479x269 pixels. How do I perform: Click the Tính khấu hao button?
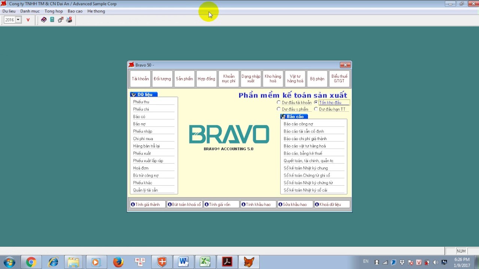pyautogui.click(x=258, y=205)
